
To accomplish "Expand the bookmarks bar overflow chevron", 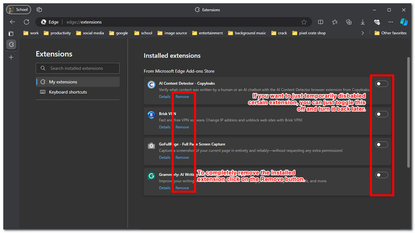I will 363,33.
